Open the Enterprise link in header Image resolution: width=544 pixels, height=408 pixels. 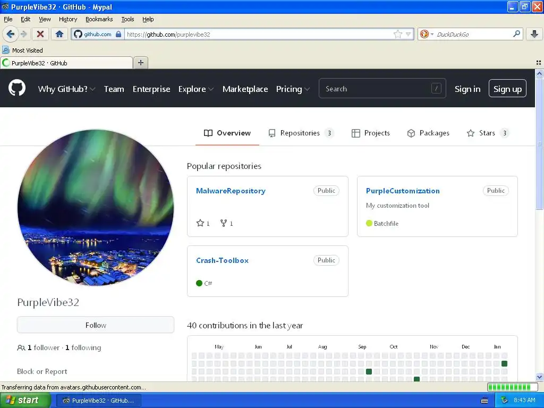coord(151,89)
